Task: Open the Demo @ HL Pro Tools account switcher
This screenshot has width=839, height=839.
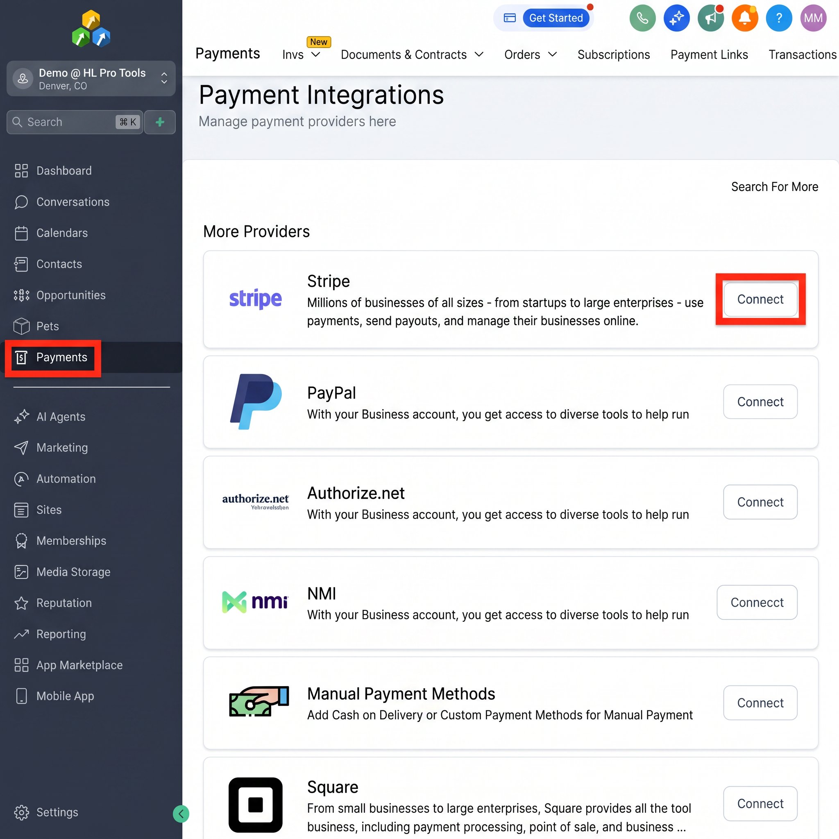Action: click(x=91, y=79)
